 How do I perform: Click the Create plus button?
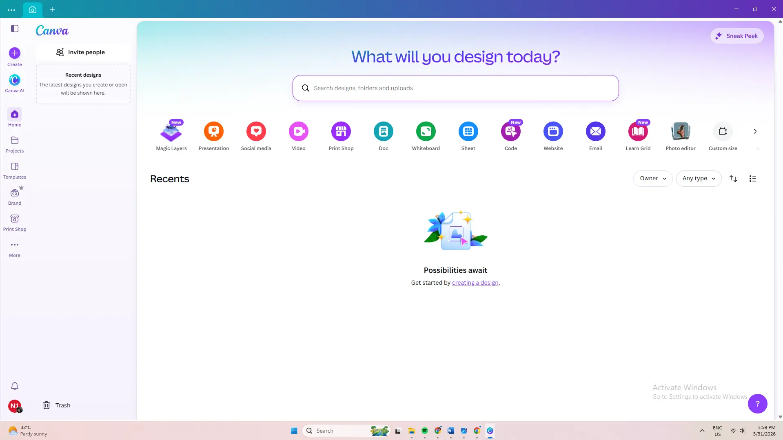pyautogui.click(x=15, y=53)
